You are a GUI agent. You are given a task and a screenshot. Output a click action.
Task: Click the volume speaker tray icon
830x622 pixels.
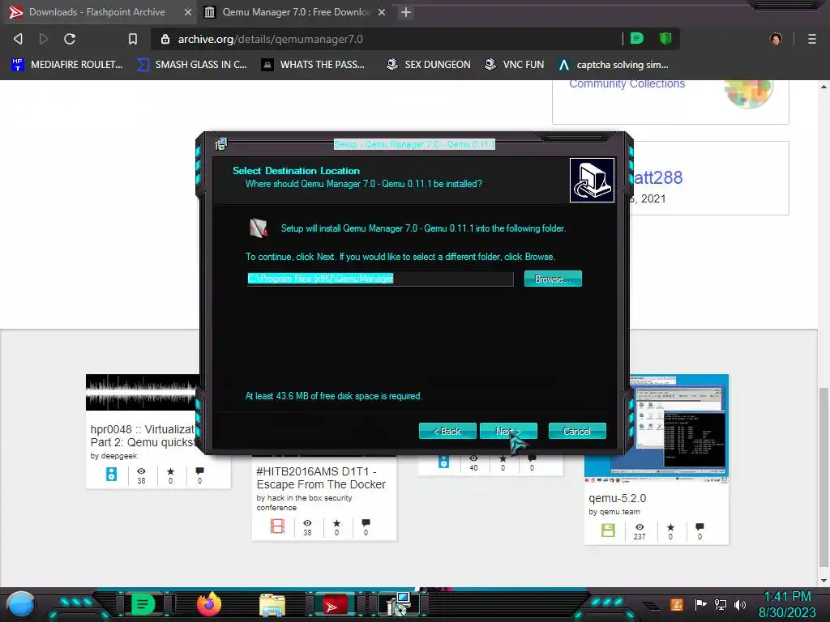click(740, 604)
